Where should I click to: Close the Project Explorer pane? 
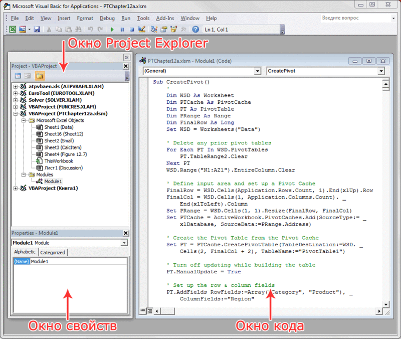[126, 66]
